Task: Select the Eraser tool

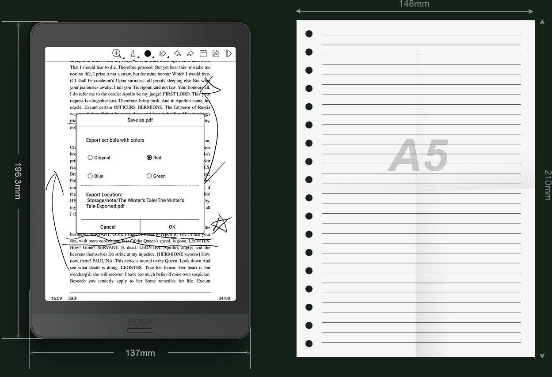Action: coord(163,53)
